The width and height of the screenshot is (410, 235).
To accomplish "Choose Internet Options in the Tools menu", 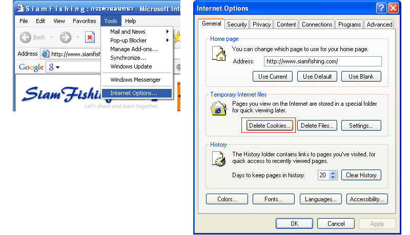I will click(x=137, y=93).
